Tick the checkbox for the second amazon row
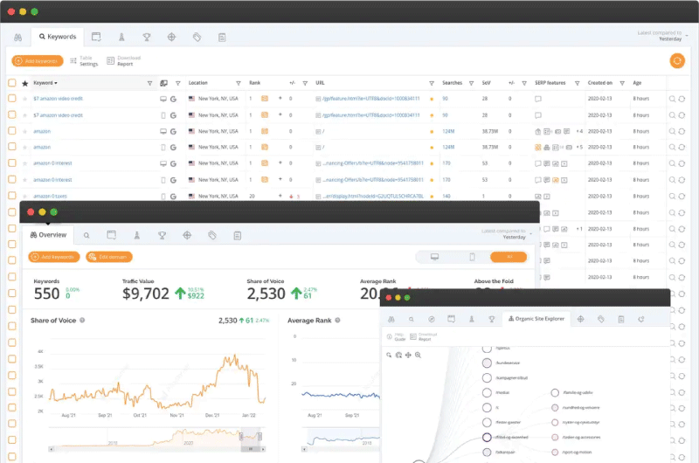 click(x=12, y=147)
